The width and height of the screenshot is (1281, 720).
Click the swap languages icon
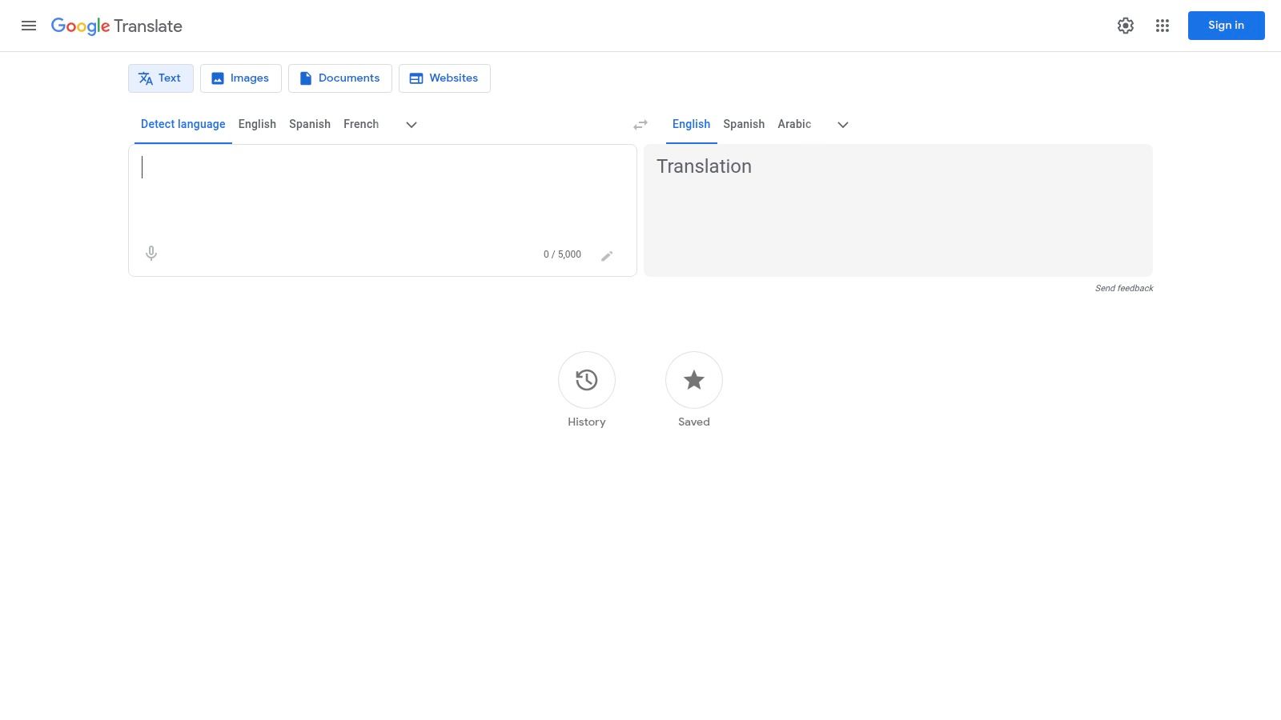coord(640,124)
